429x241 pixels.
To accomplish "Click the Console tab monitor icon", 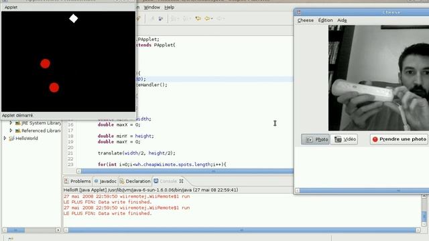I will 156,181.
